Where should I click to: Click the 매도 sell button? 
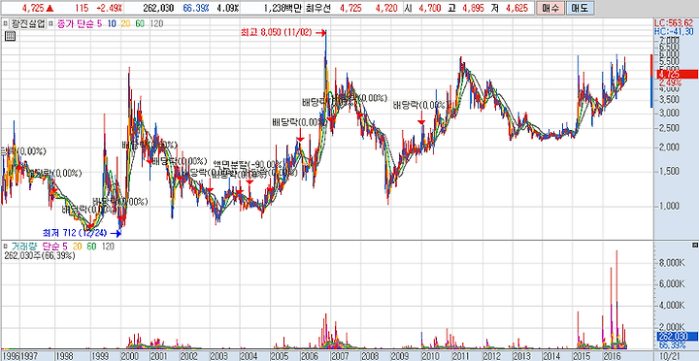580,8
